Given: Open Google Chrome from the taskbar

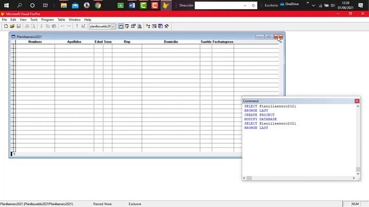Looking at the screenshot, I should pos(98,5).
